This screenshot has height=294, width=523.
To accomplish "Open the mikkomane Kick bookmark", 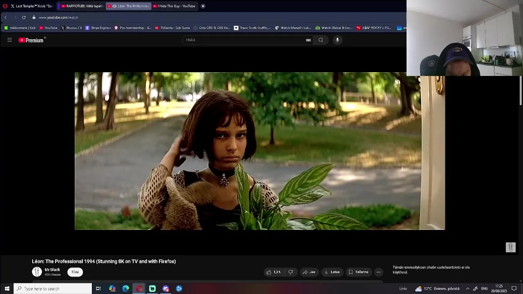I will click(20, 28).
